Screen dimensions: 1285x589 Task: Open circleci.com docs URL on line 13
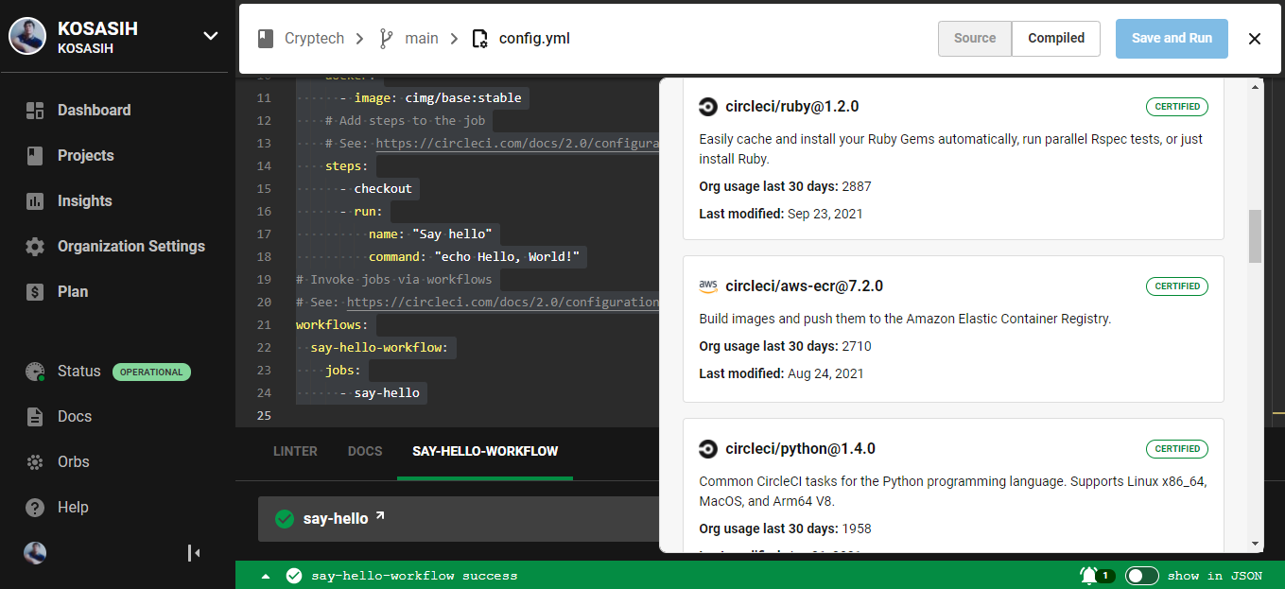click(517, 144)
